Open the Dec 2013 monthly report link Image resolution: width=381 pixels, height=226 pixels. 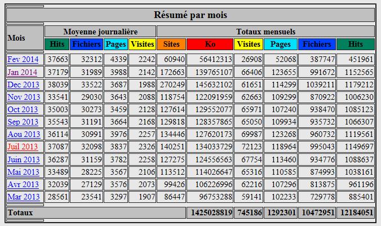coord(23,85)
